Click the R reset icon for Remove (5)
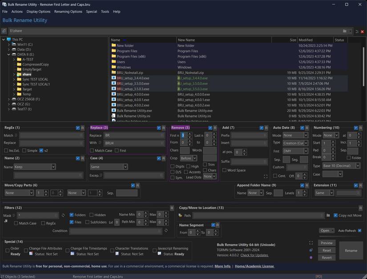This screenshot has width=367, height=279. point(216,128)
